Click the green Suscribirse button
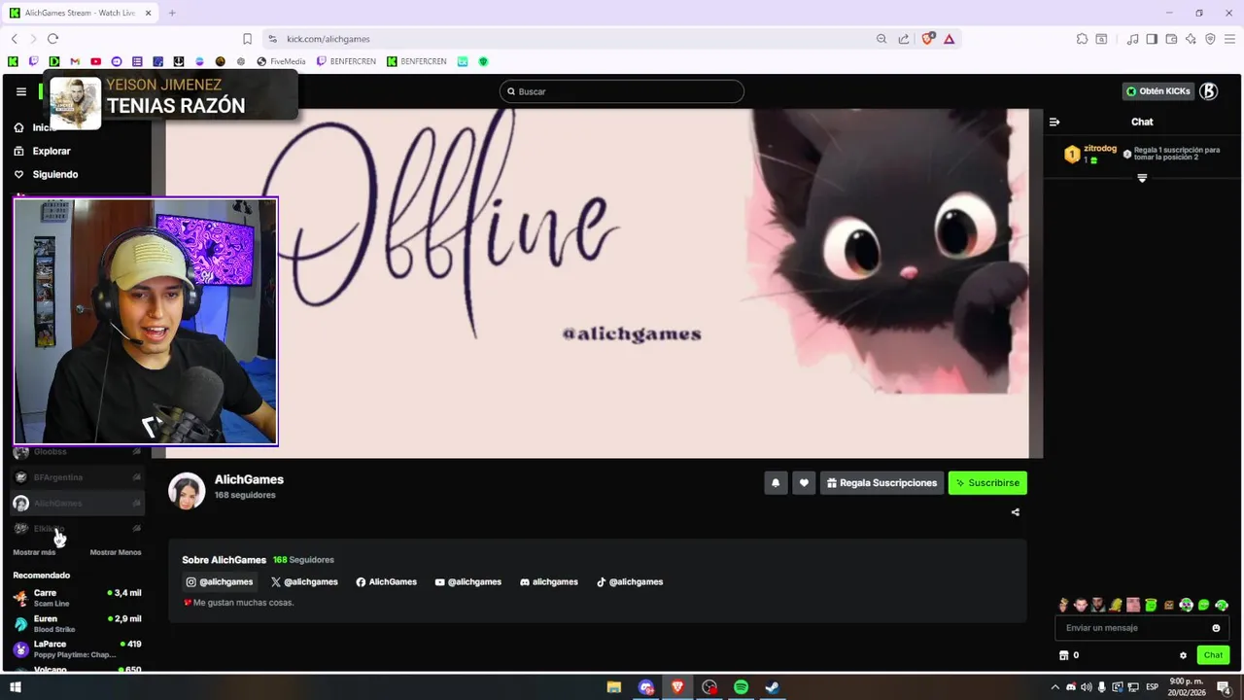 point(987,483)
